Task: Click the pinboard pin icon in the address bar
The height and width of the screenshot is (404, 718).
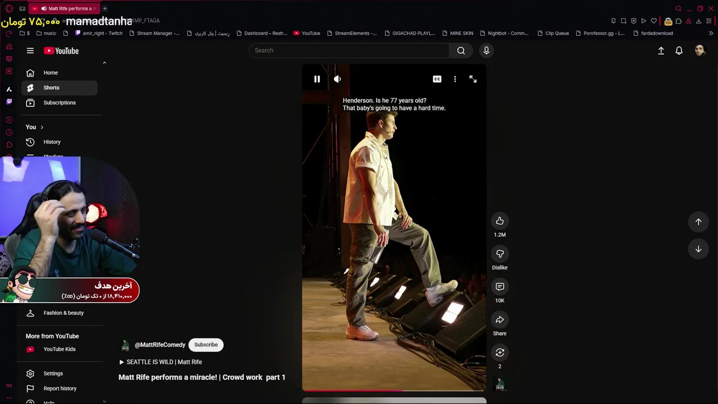Action: (x=613, y=21)
